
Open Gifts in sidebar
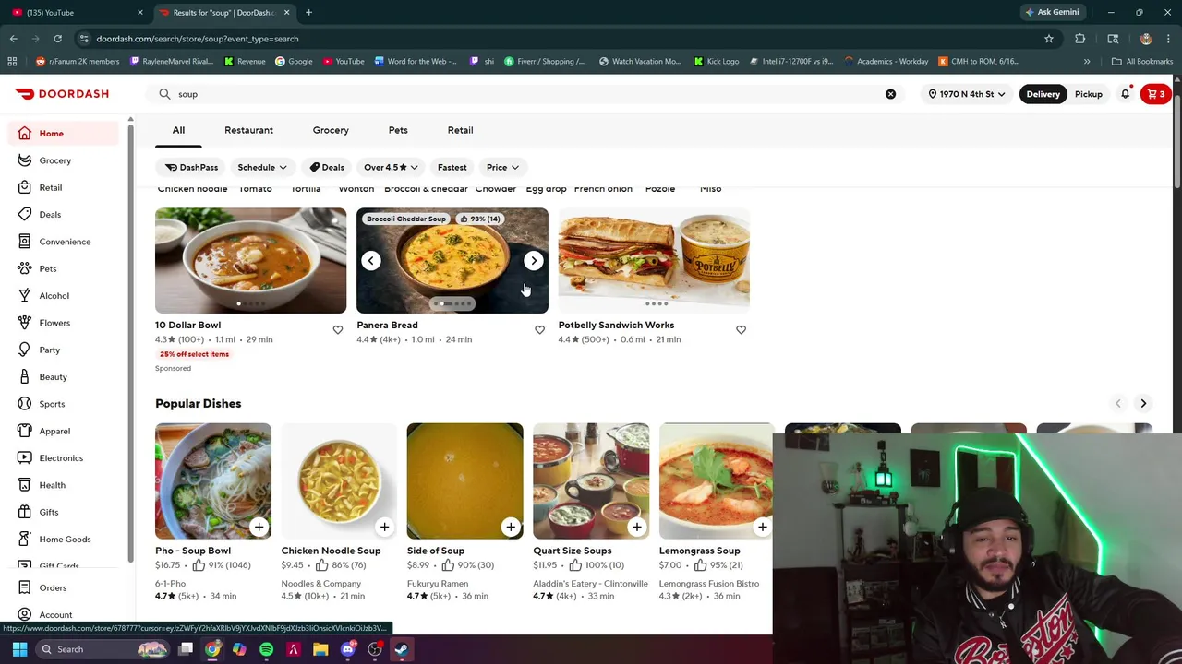[65, 512]
